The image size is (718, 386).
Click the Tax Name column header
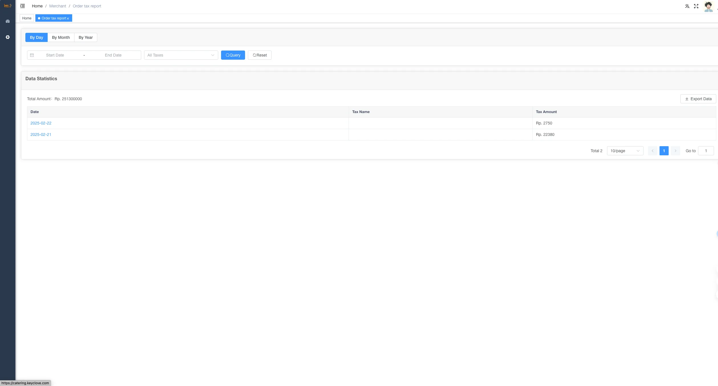(440, 112)
